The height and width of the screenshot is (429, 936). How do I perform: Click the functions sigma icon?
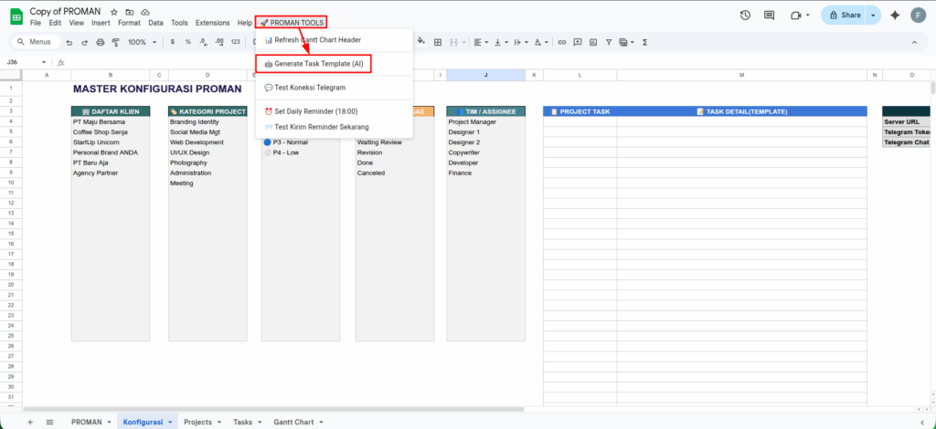coord(645,42)
